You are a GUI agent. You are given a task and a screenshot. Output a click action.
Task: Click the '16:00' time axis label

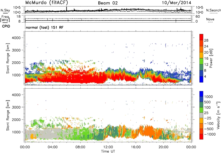pos(136,147)
